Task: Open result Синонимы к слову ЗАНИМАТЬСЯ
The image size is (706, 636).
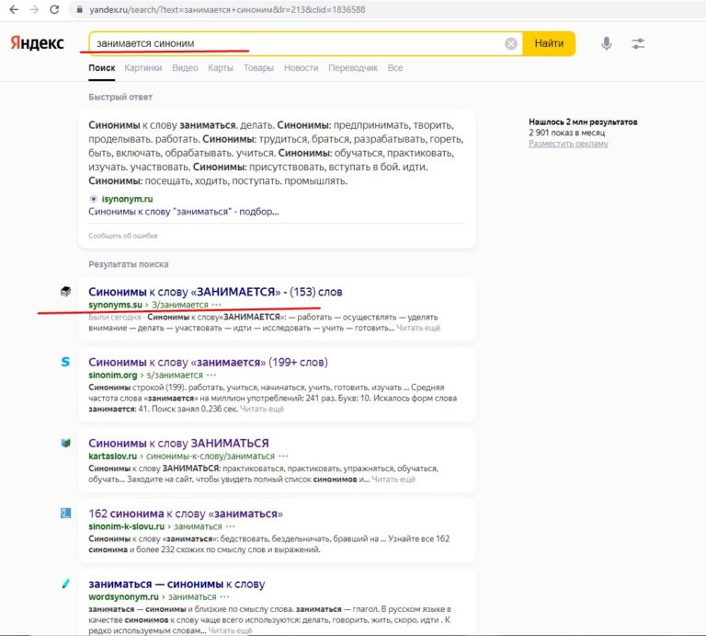Action: click(x=178, y=443)
